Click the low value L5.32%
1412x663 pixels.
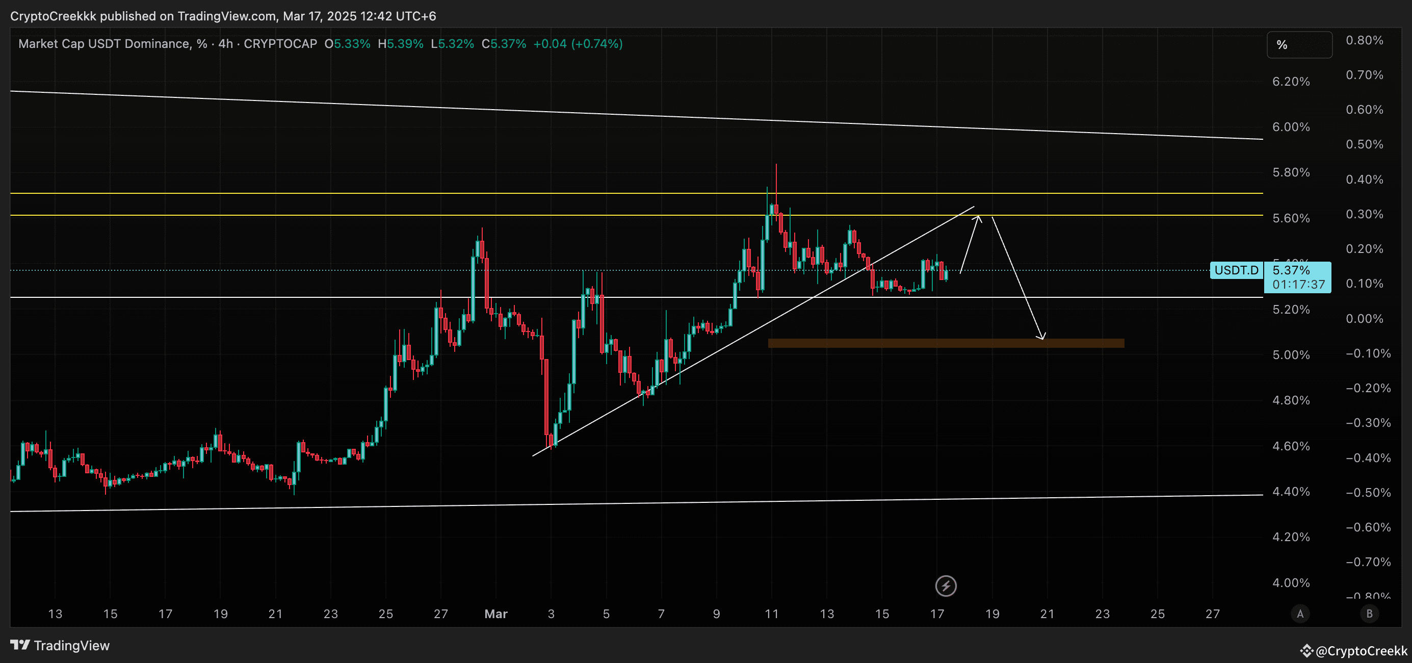coord(452,44)
